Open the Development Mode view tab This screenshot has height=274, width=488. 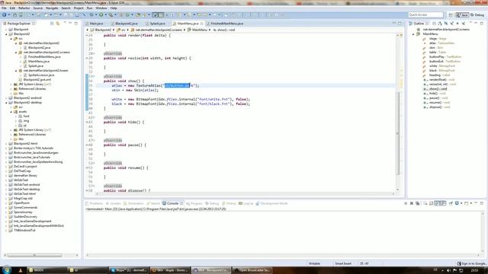point(271,203)
